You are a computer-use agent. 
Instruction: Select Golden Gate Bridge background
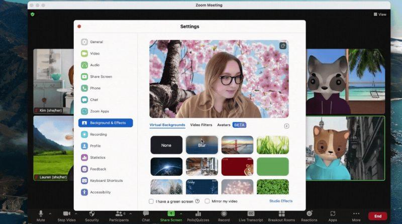point(237,145)
